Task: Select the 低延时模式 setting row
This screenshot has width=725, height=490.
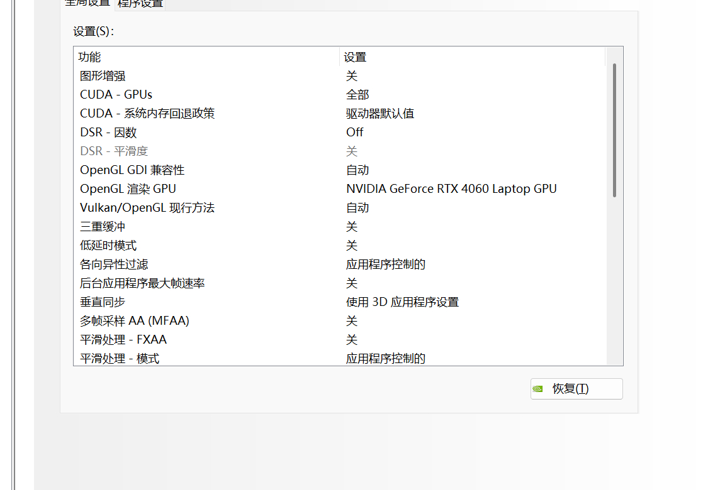Action: click(x=108, y=246)
